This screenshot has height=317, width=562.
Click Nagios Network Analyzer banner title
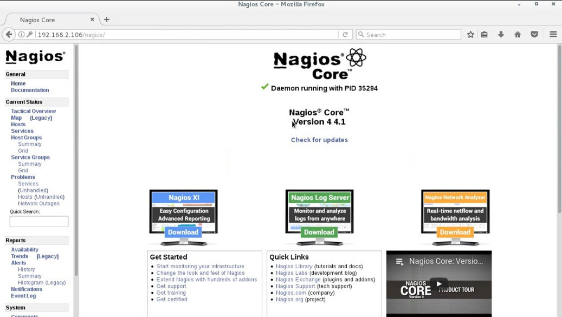click(x=455, y=197)
